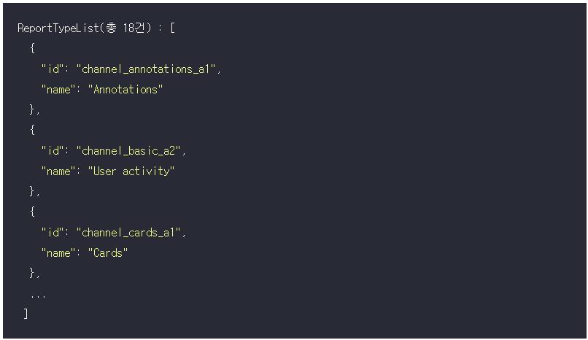Viewport: 588px width, 340px height.
Task: Click the "channel_basic_a2" id value
Action: pos(129,151)
